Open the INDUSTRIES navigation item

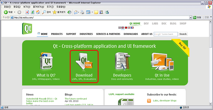pyautogui.click(x=86, y=34)
